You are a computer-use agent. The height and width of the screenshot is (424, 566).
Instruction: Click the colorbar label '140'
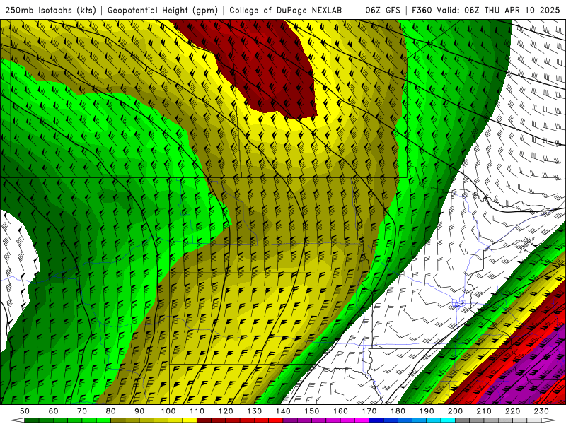283,411
